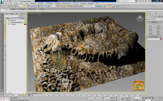Click the pink object color swatch

[x=161, y=39]
